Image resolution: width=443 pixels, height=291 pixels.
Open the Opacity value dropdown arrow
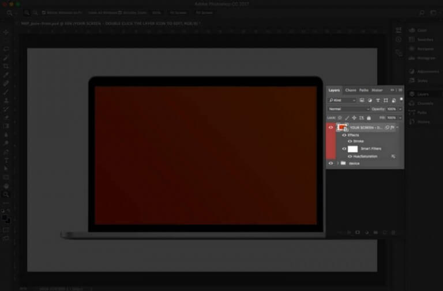coord(400,109)
